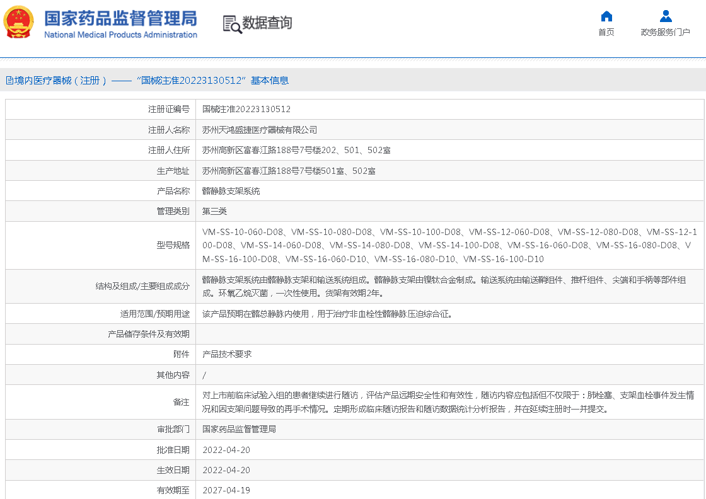The width and height of the screenshot is (706, 499).
Task: Click product name 髂静脉支架系统
Action: [x=231, y=191]
